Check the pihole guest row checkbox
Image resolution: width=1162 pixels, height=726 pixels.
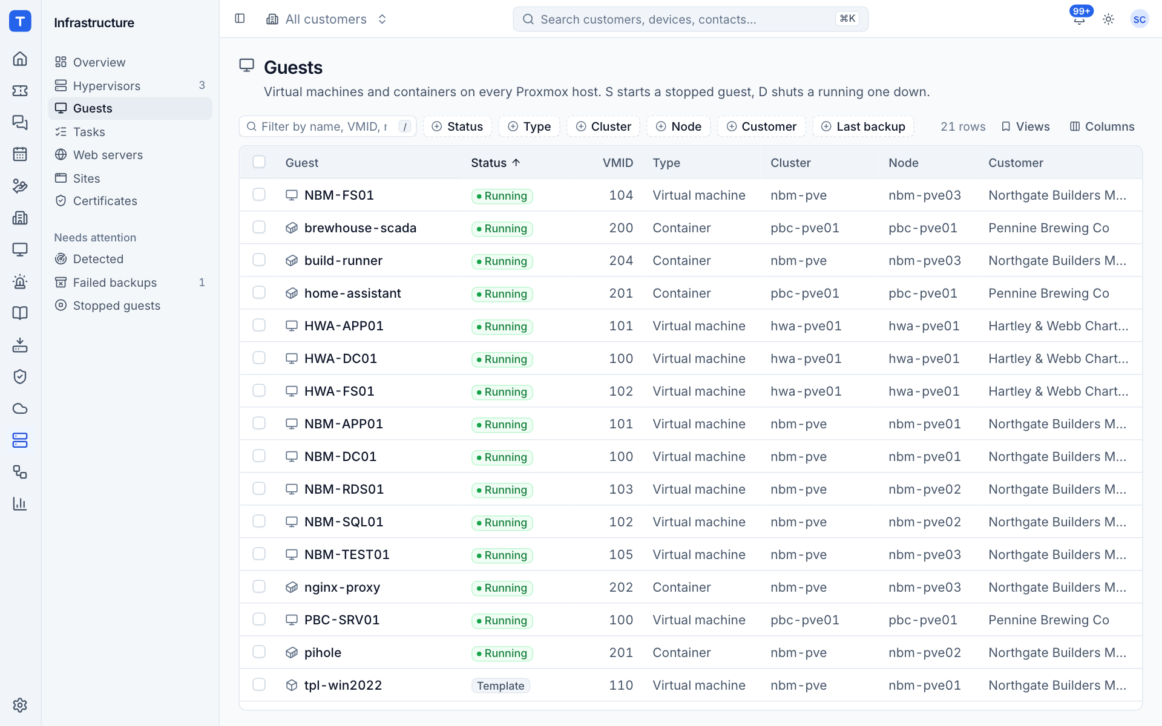tap(259, 652)
